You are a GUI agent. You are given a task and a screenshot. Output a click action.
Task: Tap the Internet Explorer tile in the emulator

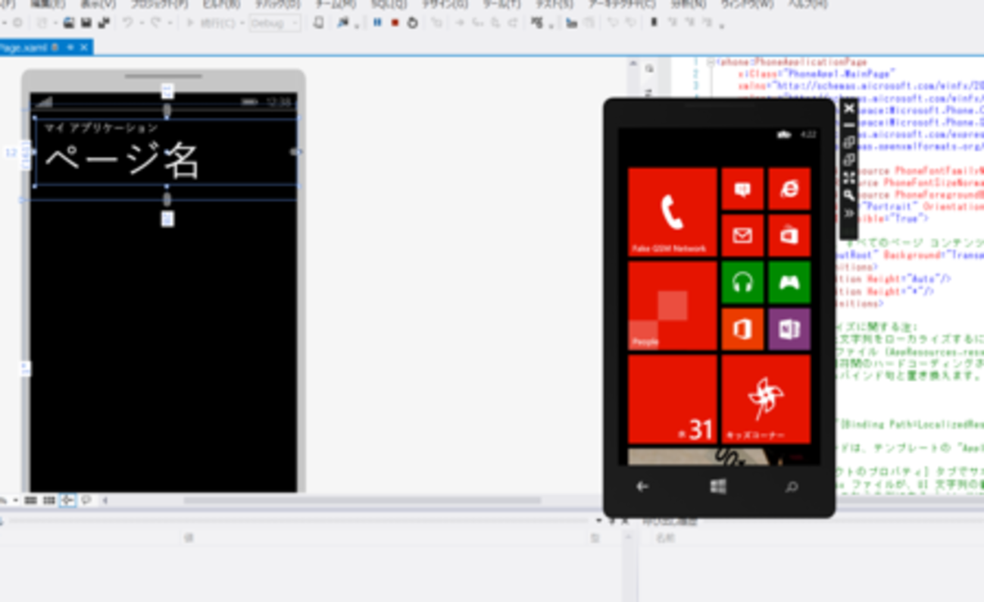[x=789, y=189]
